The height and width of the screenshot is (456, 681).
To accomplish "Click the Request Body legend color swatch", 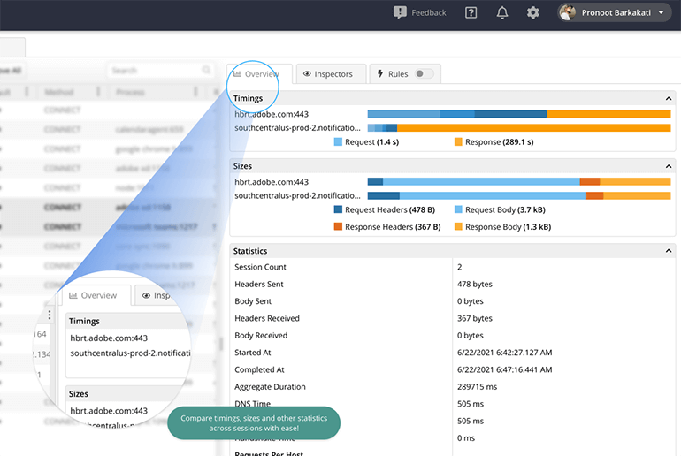I will coord(458,210).
